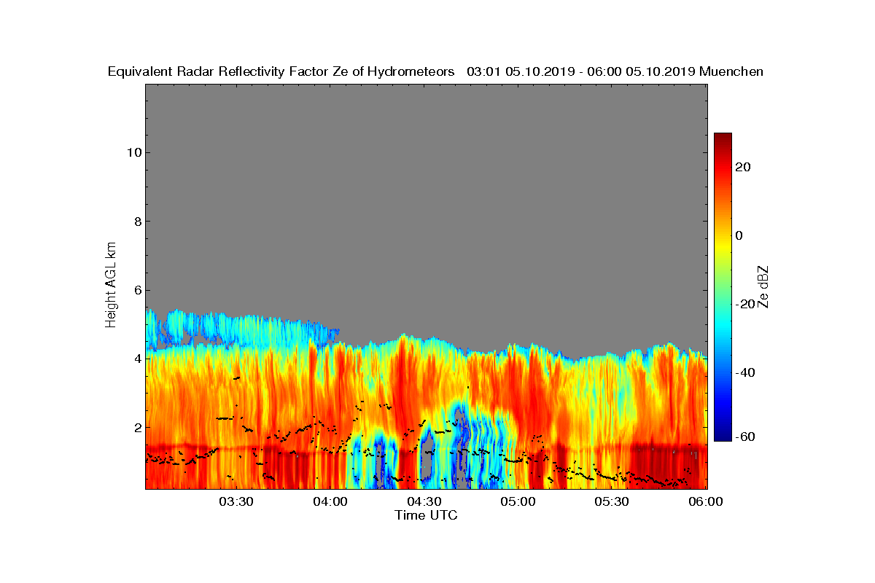This screenshot has width=875, height=583.
Task: Click the colorbar tick label -40
Action: pyautogui.click(x=745, y=372)
